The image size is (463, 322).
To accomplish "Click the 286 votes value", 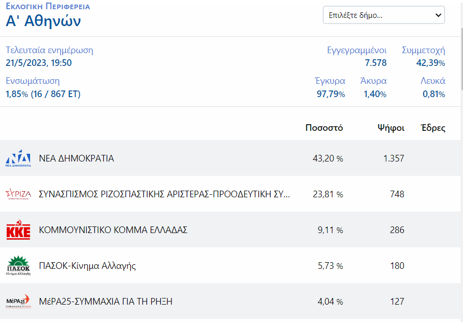I will point(397,230).
